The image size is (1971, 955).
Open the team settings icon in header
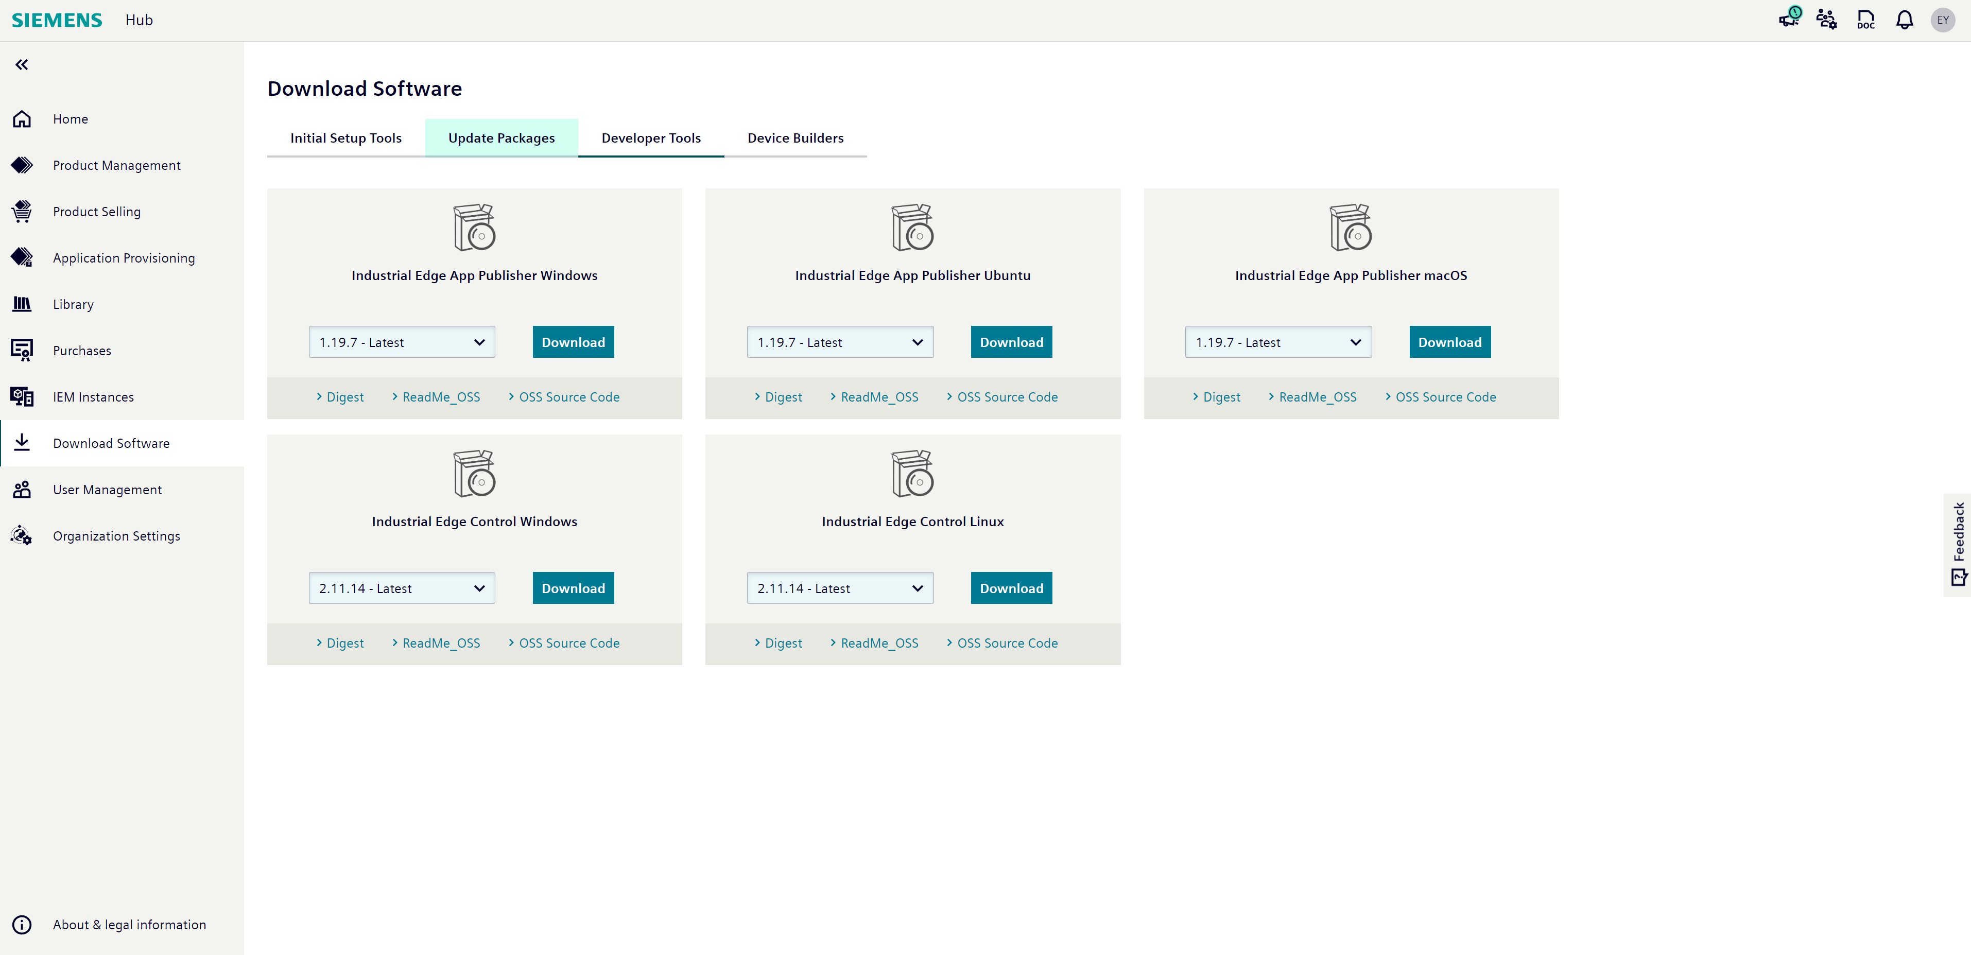pos(1827,19)
